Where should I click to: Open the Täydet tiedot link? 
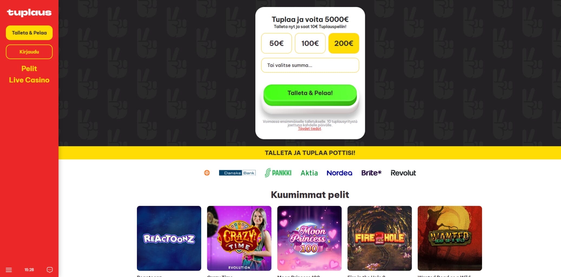pos(309,129)
